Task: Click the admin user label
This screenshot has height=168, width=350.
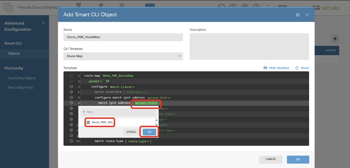Action: (283, 6)
